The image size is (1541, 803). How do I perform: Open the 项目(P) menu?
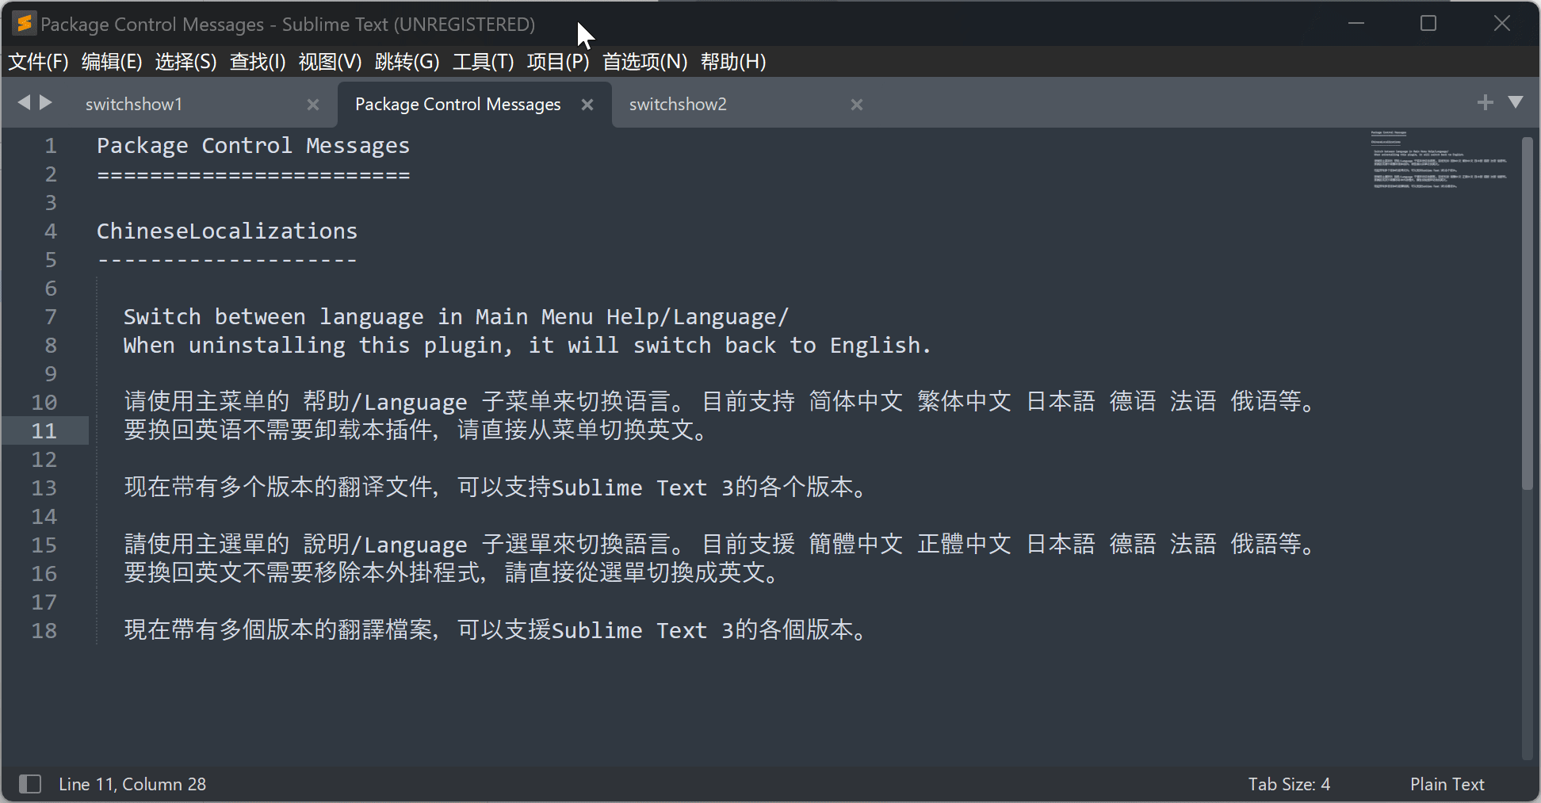pyautogui.click(x=558, y=62)
